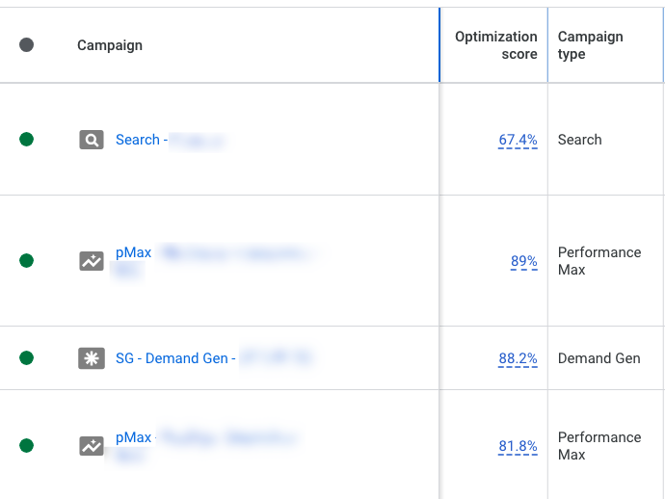
Task: Toggle status dot of 89% pMax campaign
Action: [26, 260]
